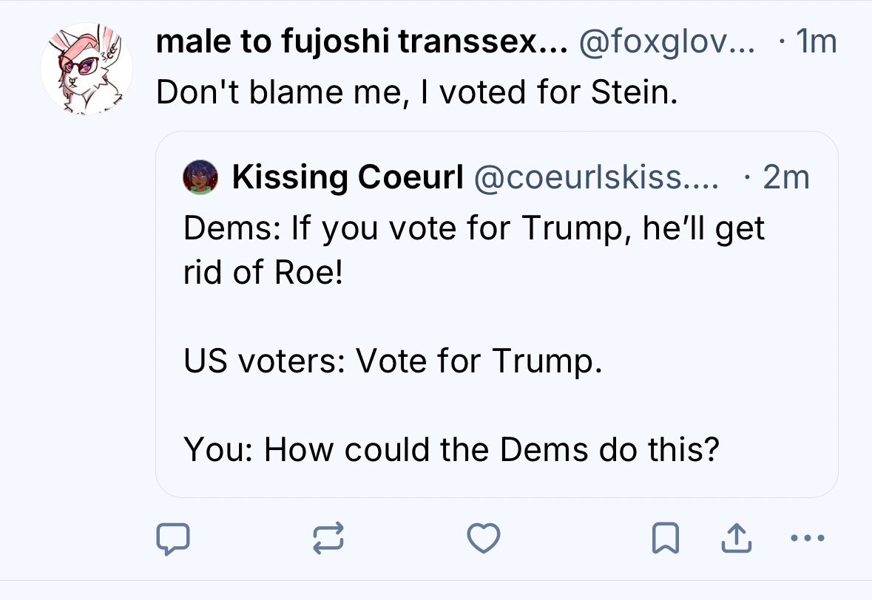Viewport: 872px width, 600px height.
Task: Open Kissing Coeurl's display name in quote
Action: [348, 177]
